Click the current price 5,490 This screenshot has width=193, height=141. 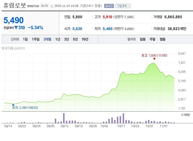point(14,20)
